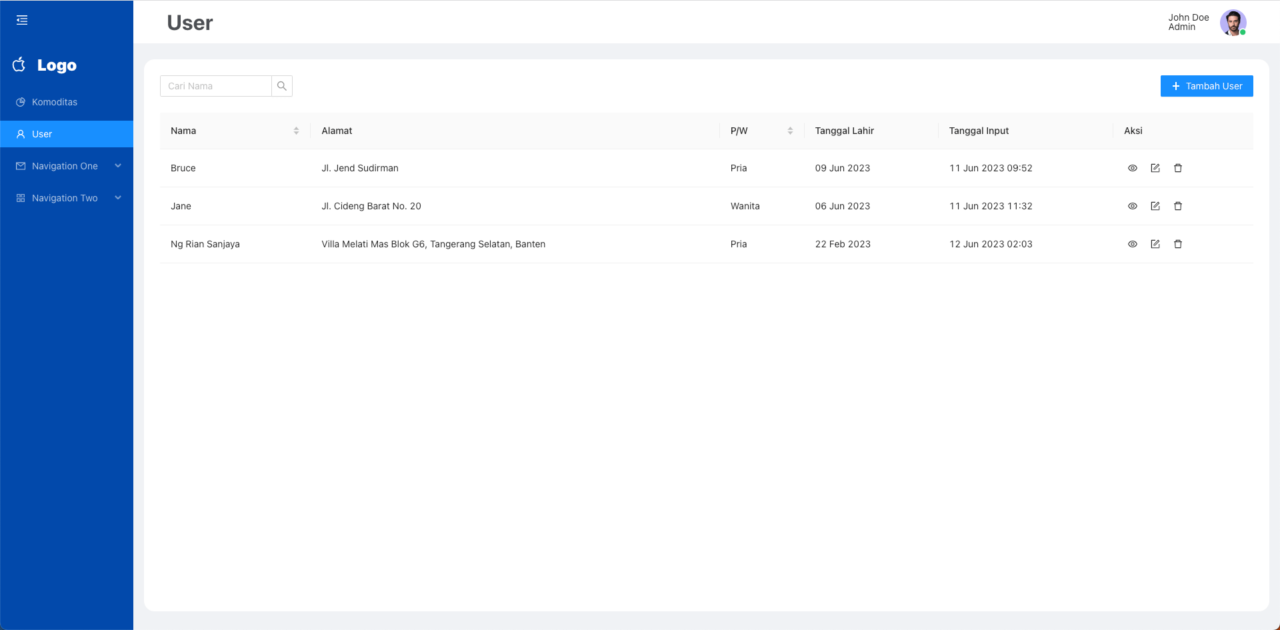The image size is (1280, 630).
Task: Focus the Cari Nama search field
Action: point(215,86)
